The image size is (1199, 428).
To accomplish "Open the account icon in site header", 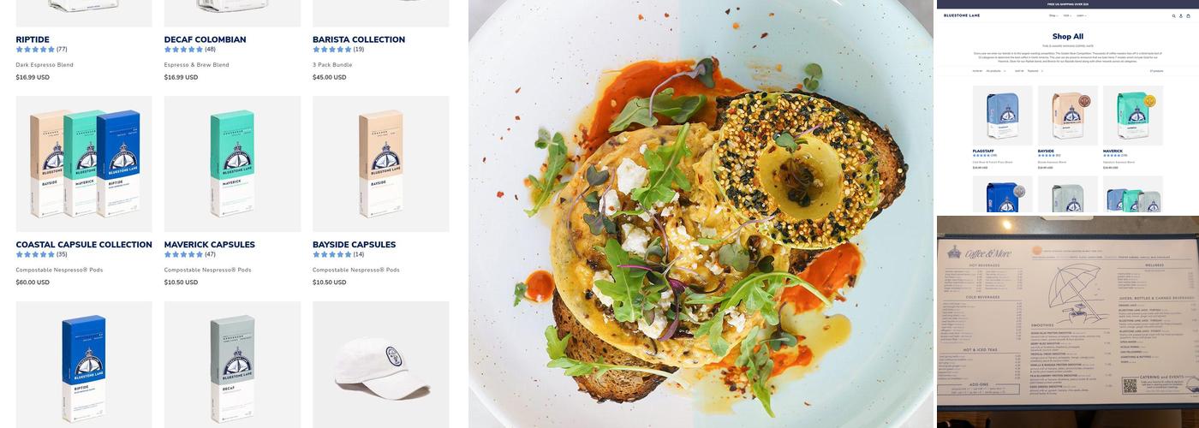I will (1181, 15).
